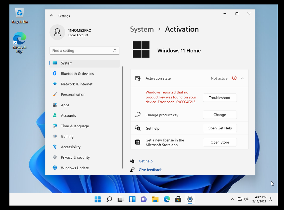The height and width of the screenshot is (210, 284).
Task: Click the volume speaker icon in tray
Action: (246, 199)
